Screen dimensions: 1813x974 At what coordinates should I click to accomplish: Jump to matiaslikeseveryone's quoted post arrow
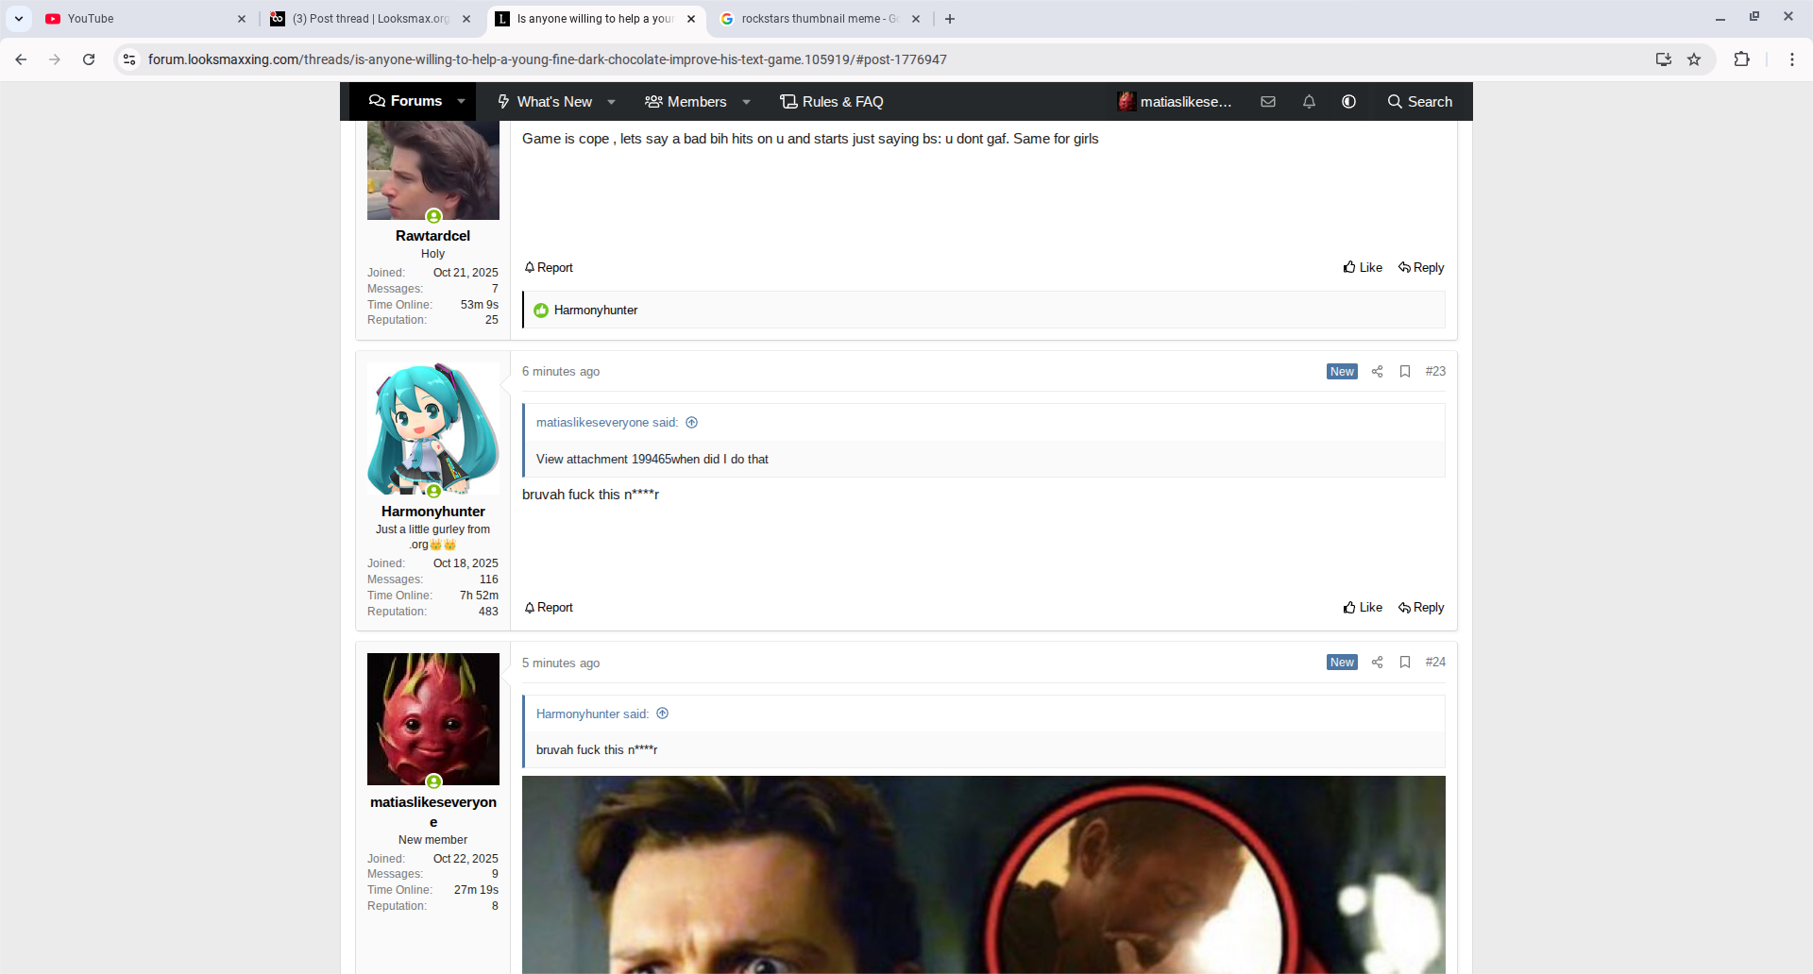692,423
